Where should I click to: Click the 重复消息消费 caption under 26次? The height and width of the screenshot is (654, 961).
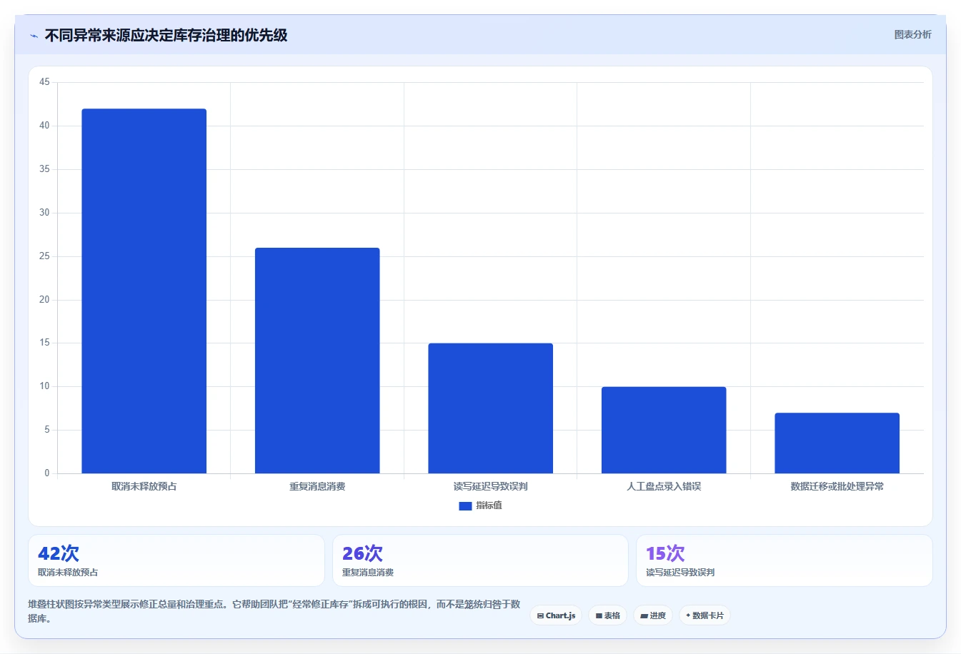(x=368, y=573)
